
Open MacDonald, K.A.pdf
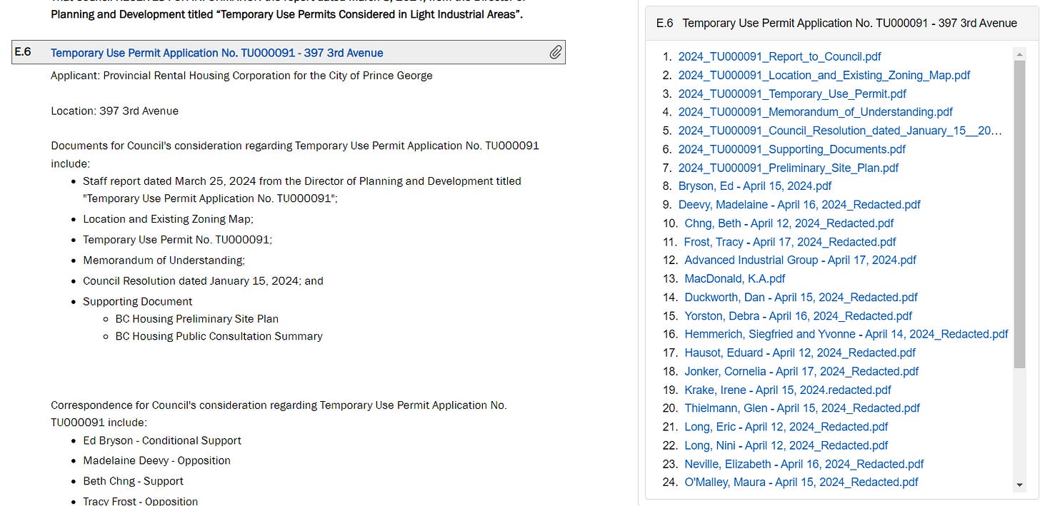[734, 279]
